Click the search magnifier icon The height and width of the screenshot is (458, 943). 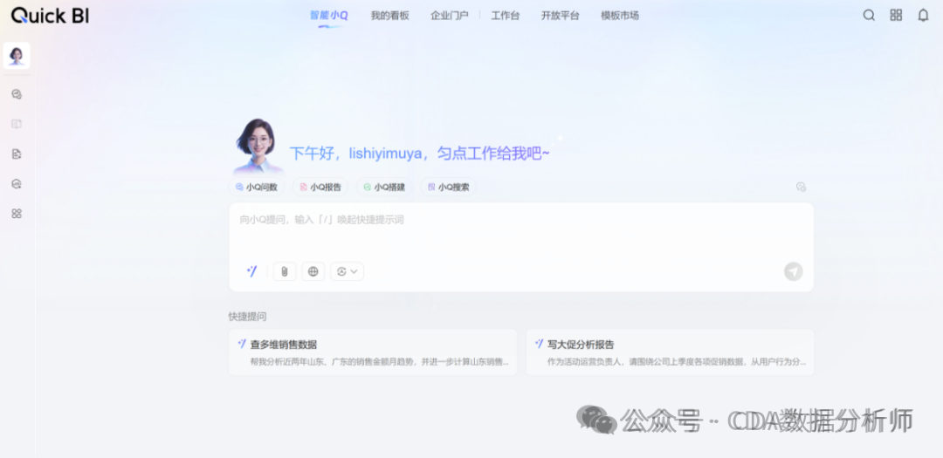tap(869, 16)
